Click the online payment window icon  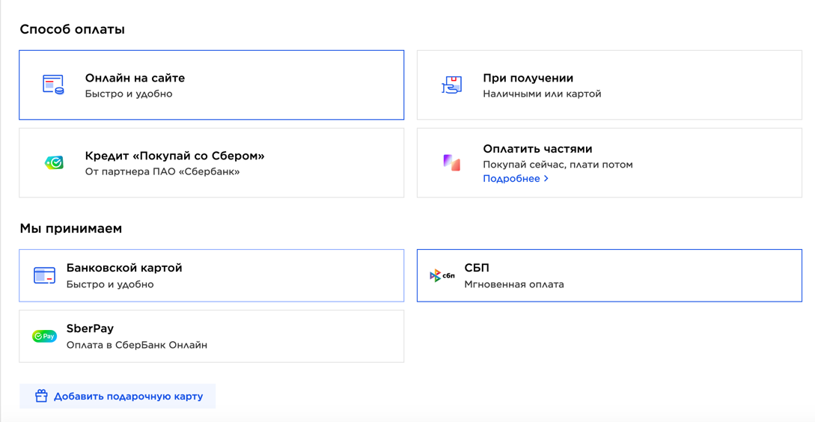[x=53, y=85]
